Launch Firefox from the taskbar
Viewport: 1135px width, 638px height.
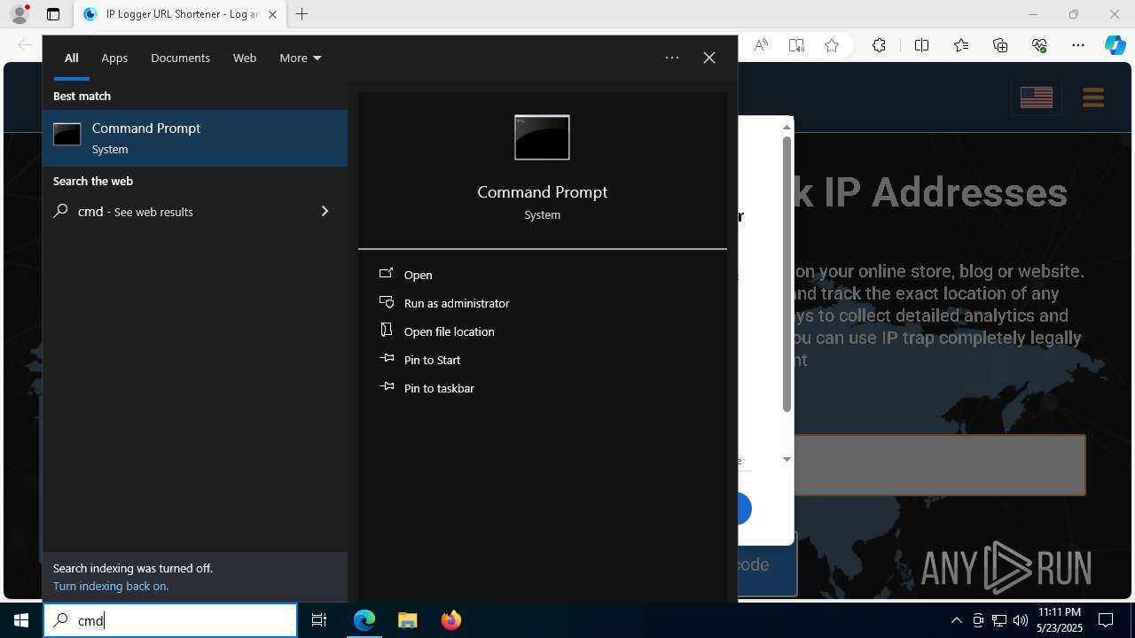click(451, 620)
